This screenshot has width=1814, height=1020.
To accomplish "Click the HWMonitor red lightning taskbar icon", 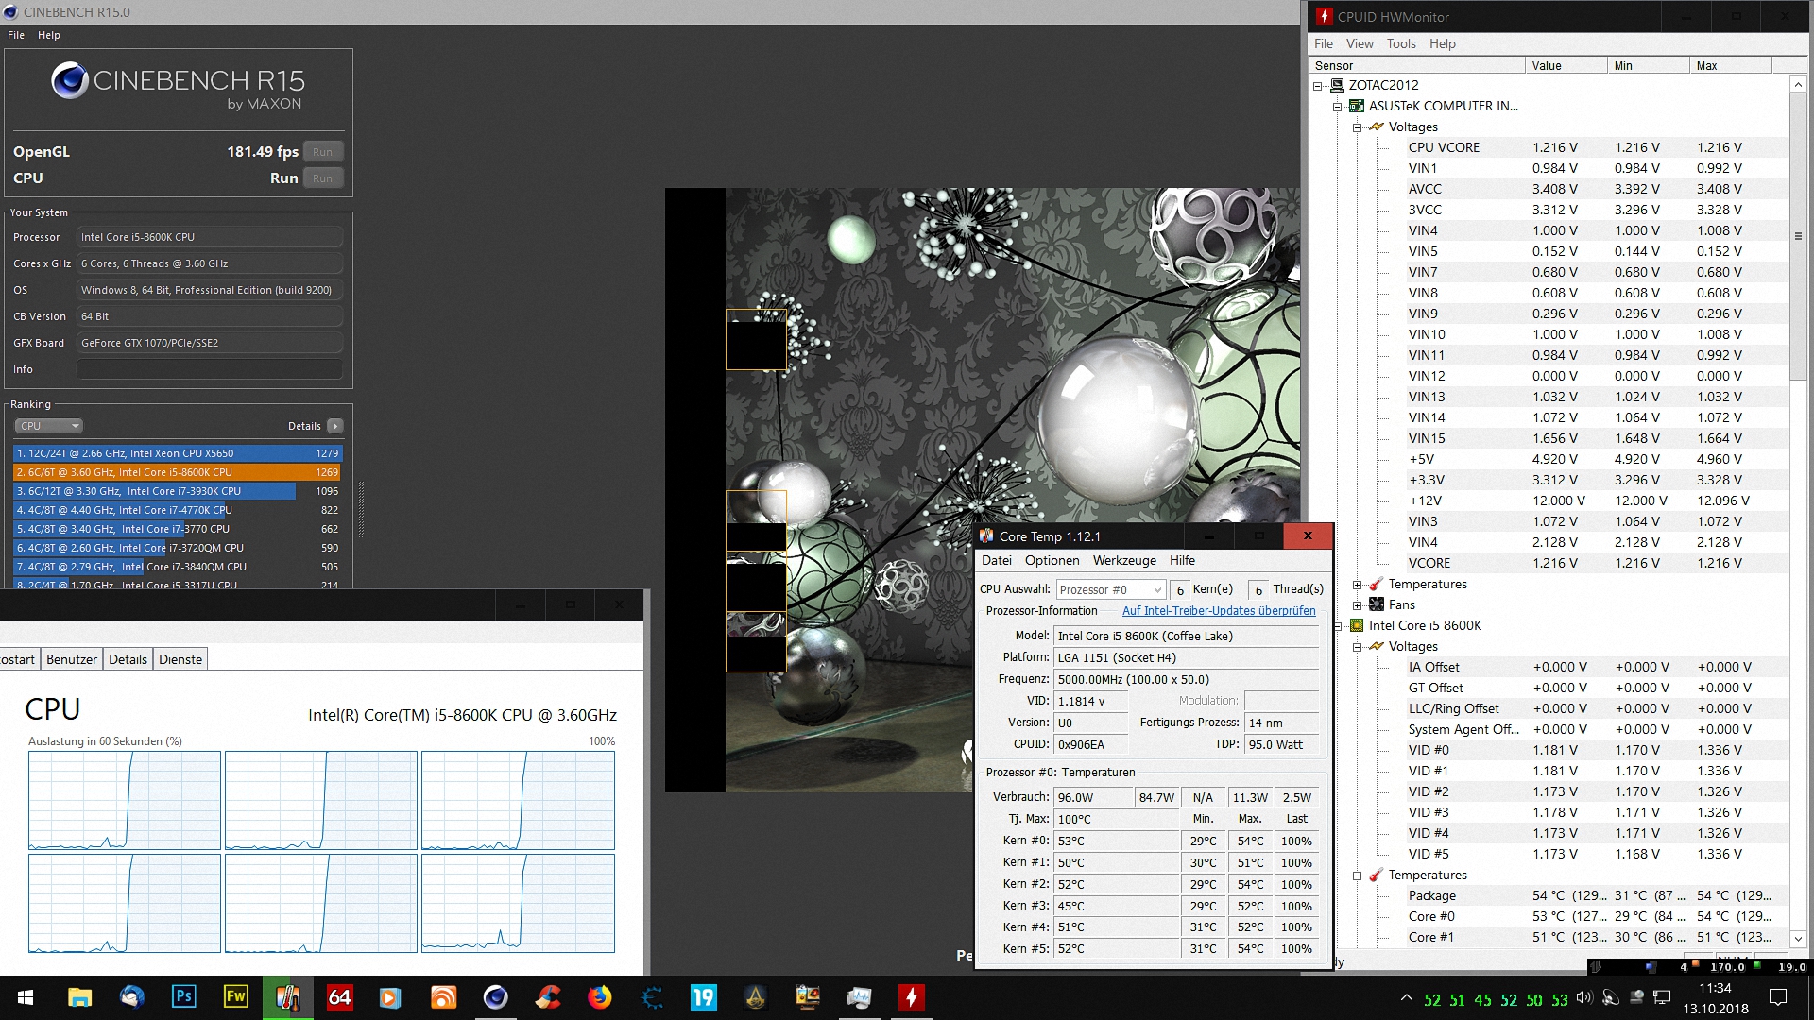I will 911,997.
